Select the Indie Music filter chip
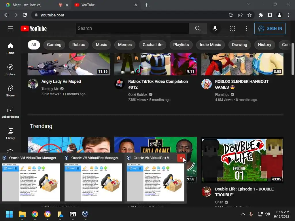Screen dimensions: 295x221 (210, 45)
